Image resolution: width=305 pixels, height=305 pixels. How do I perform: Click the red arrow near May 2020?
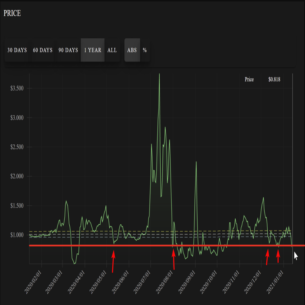[x=113, y=261]
